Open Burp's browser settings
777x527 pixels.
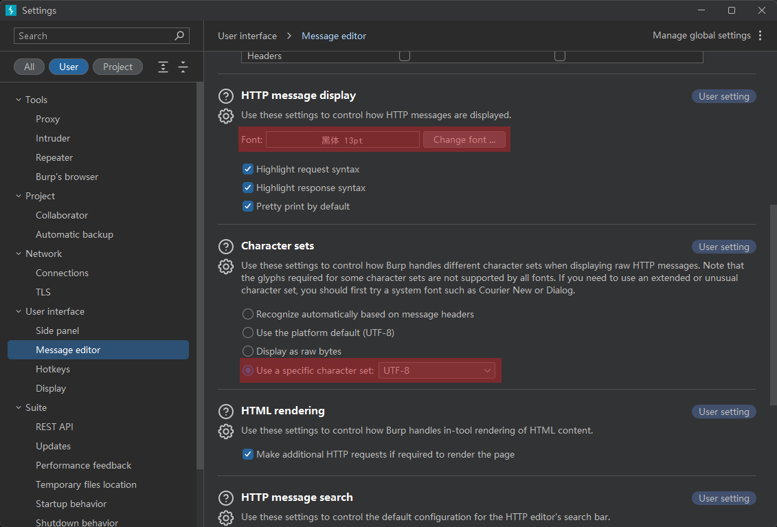(67, 177)
